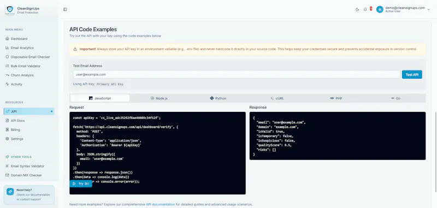Click the Try It button

point(81,184)
